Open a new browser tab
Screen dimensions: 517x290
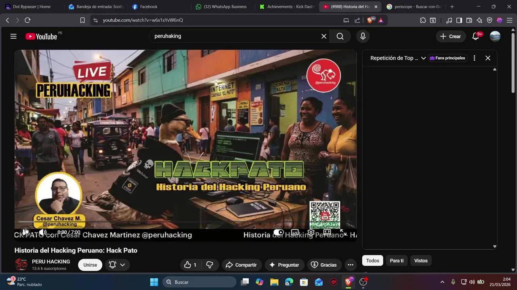[x=452, y=7]
